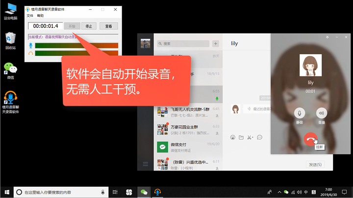353x198 pixels.
Task: Select the 微信支付 conversation
Action: 188,147
